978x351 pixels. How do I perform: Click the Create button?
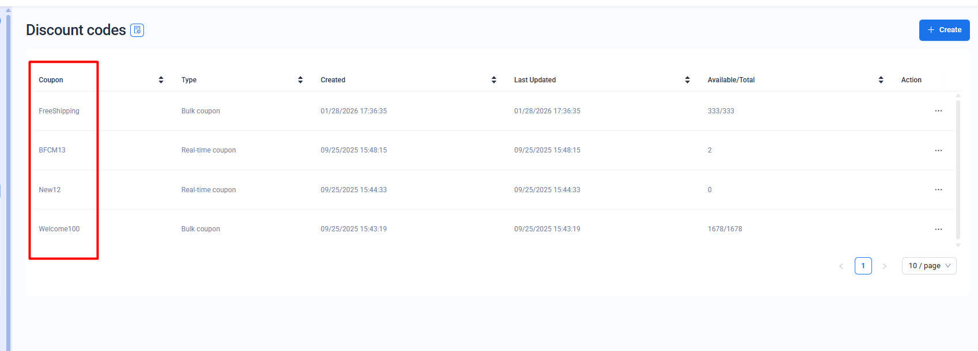coord(944,30)
